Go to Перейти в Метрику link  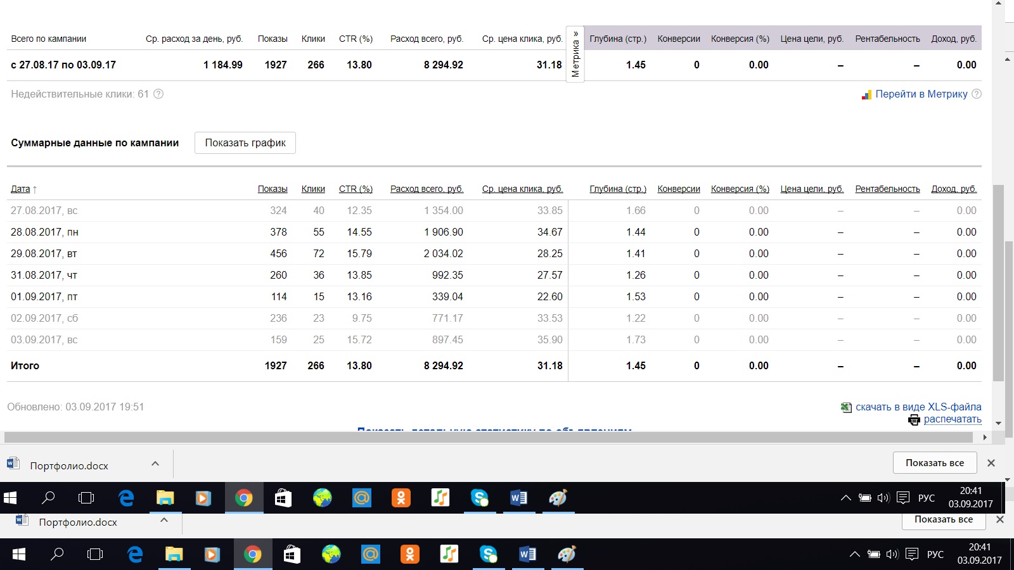921,94
